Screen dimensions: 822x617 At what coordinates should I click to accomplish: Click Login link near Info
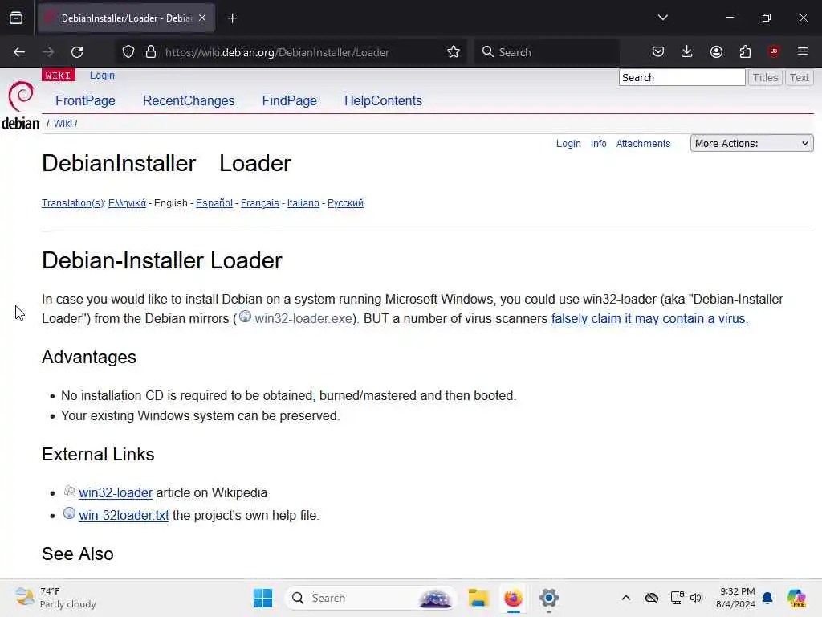click(568, 143)
